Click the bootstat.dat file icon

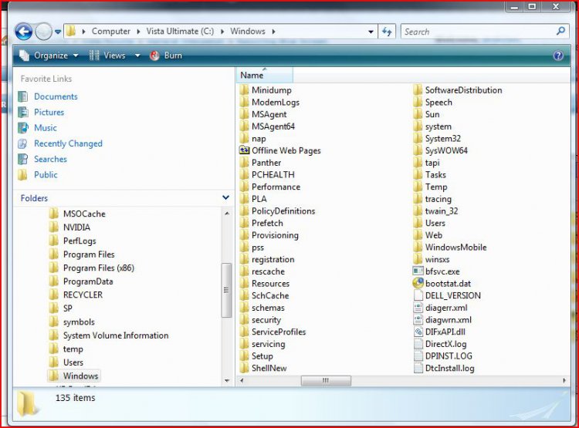coord(418,283)
